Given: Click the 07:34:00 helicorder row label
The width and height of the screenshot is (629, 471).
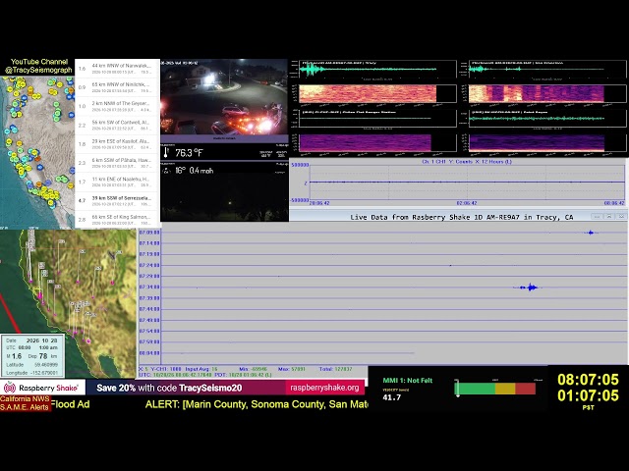Looking at the screenshot, I should 149,288.
